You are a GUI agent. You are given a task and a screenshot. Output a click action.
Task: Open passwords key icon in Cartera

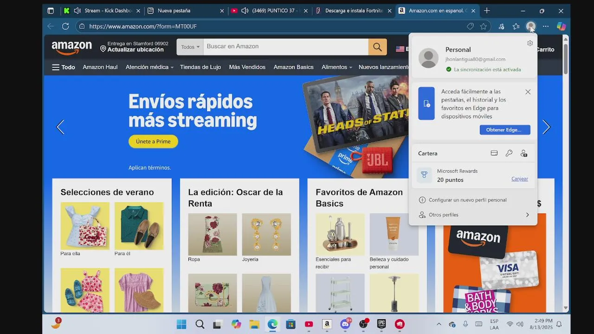509,154
